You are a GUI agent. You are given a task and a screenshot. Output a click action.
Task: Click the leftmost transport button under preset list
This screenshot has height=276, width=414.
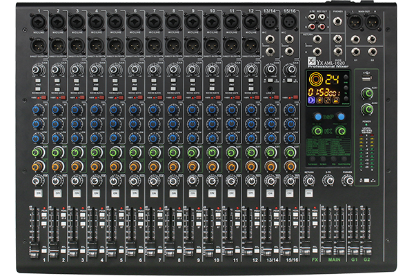[313, 159]
